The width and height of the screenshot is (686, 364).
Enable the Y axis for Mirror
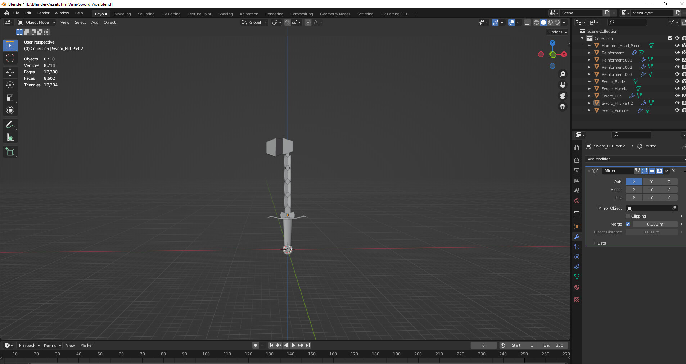651,182
